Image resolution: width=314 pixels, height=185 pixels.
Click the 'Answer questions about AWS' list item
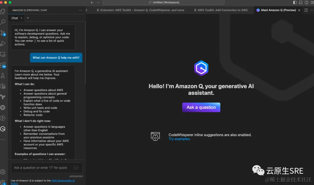click(43, 90)
